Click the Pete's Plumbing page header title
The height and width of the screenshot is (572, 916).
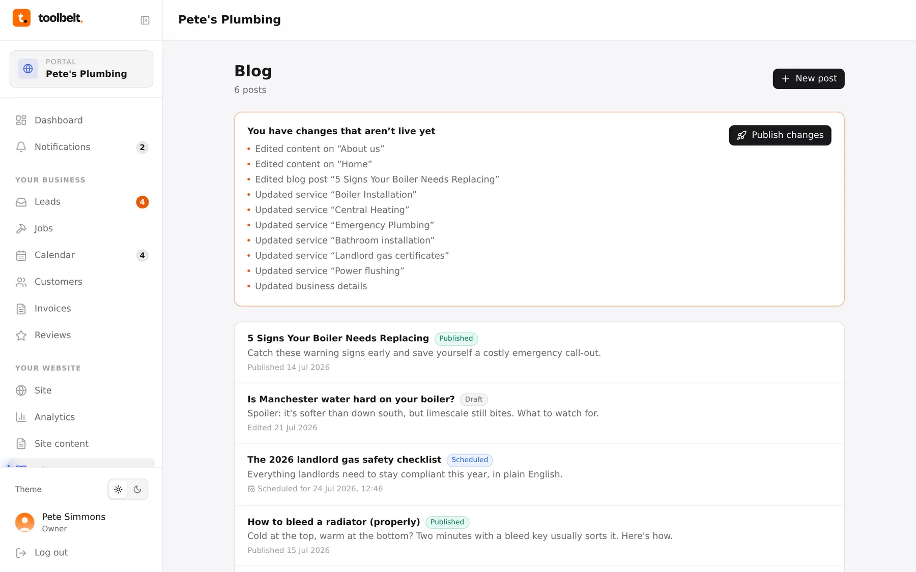tap(230, 20)
